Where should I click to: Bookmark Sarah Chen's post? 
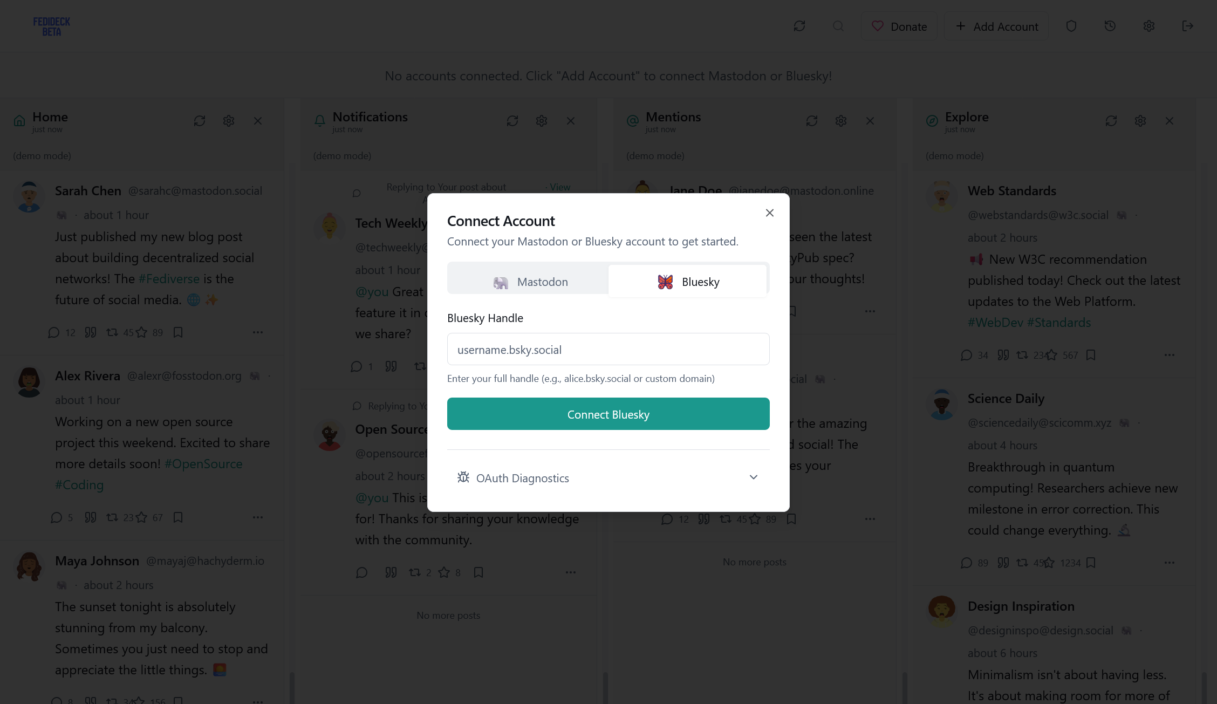click(x=178, y=332)
